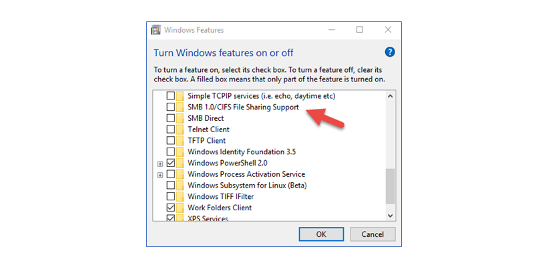
Task: Uncheck the Work Folders Client checkbox
Action: (170, 208)
